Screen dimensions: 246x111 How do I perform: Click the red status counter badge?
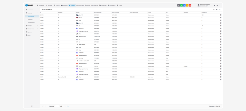pyautogui.click(x=190, y=5)
